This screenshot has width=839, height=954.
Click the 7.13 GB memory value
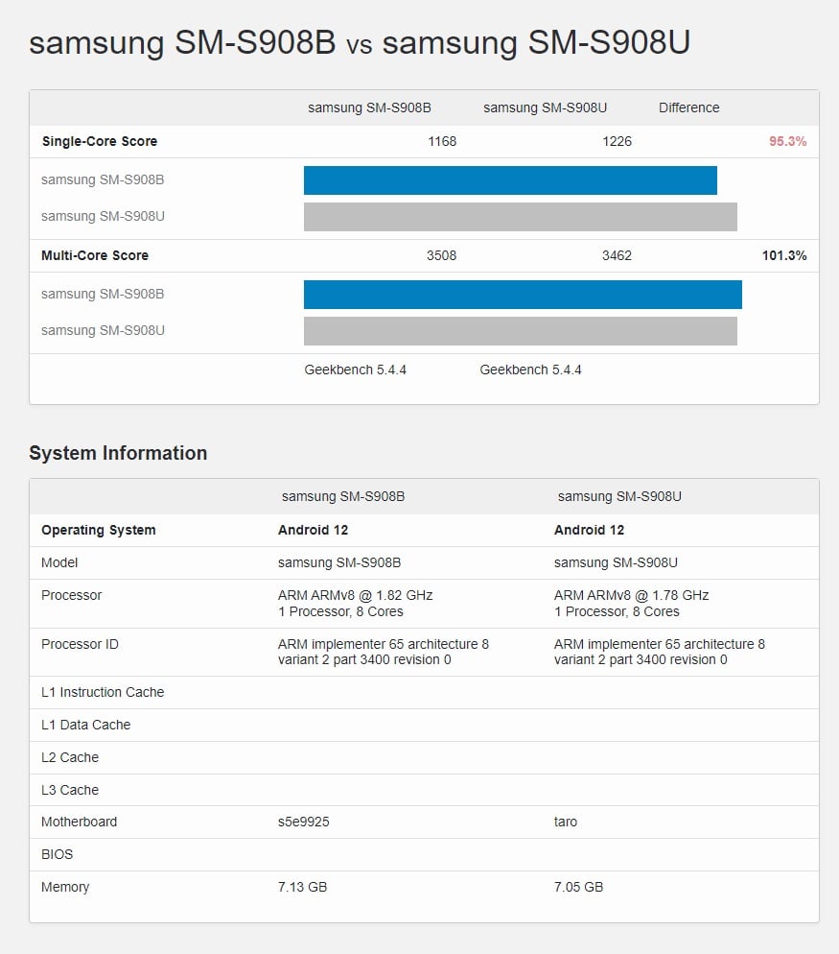coord(302,887)
